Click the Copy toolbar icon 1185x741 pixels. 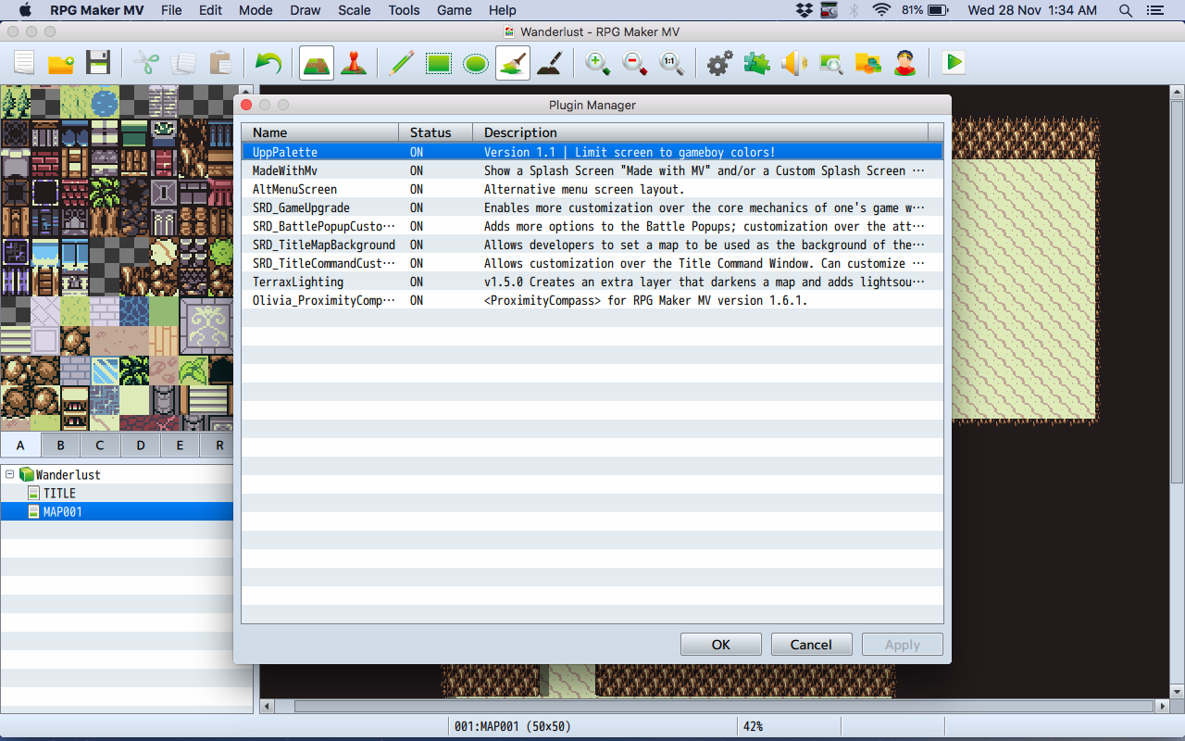pos(183,63)
